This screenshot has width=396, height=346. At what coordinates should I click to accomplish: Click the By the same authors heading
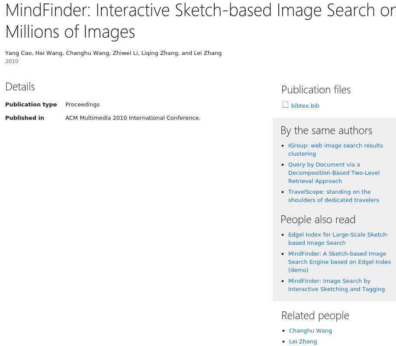[x=326, y=131]
